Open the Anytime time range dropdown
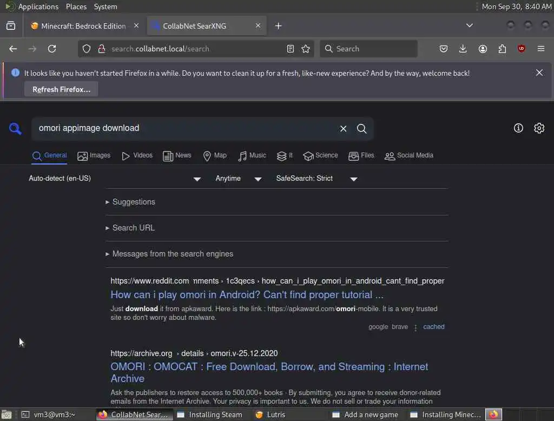Image resolution: width=554 pixels, height=421 pixels. click(239, 179)
